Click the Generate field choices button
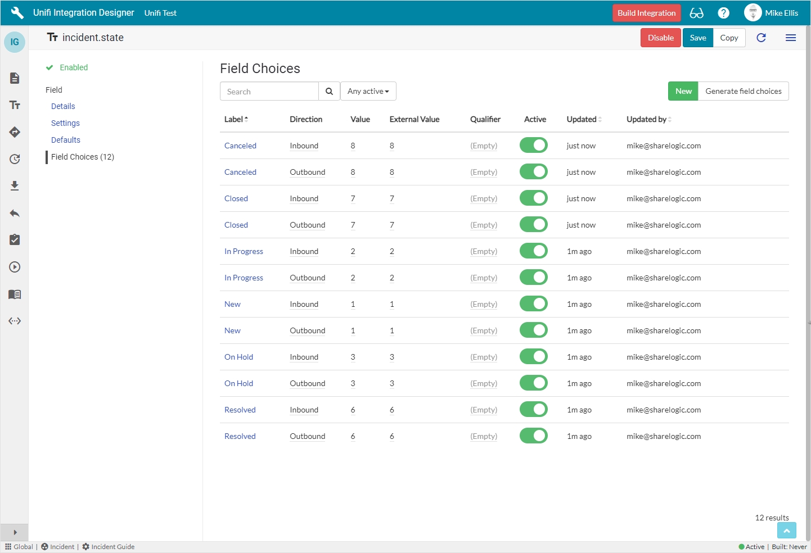This screenshot has height=553, width=811. pos(743,91)
